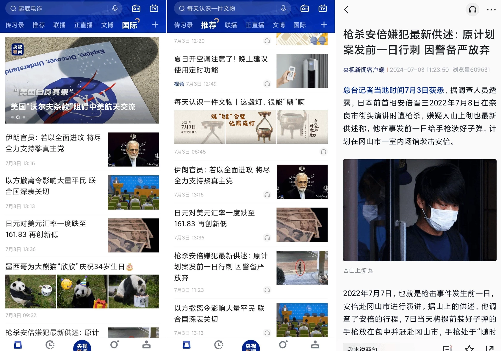This screenshot has height=351, width=501.
Task: Switch to 文博 tab on the left screen
Action: click(x=107, y=25)
